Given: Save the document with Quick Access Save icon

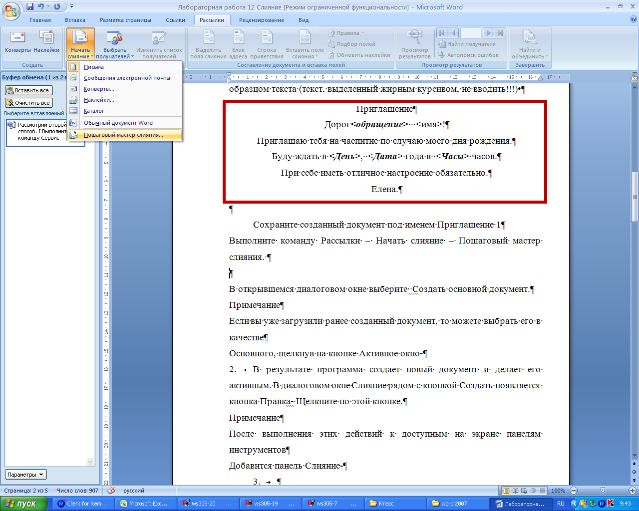Looking at the screenshot, I should (x=29, y=6).
